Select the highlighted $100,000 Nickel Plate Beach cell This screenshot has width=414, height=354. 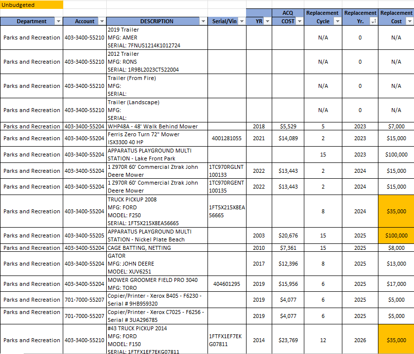tap(396, 236)
